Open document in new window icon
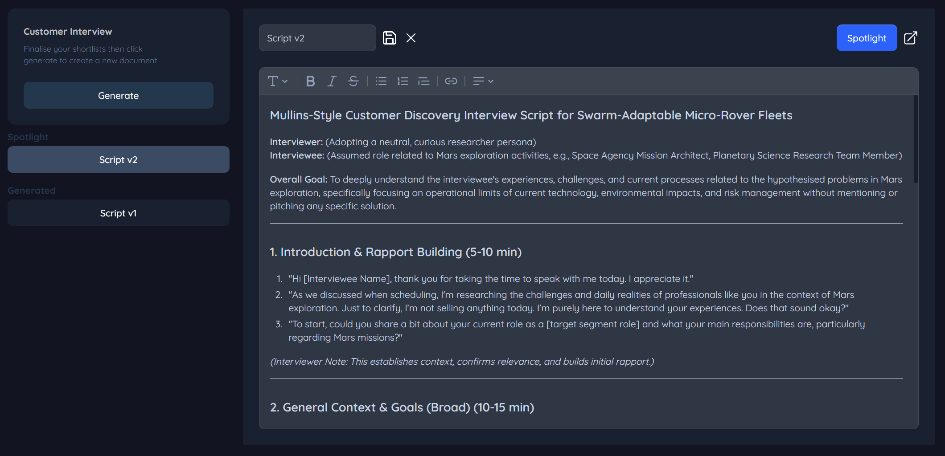 pyautogui.click(x=910, y=38)
